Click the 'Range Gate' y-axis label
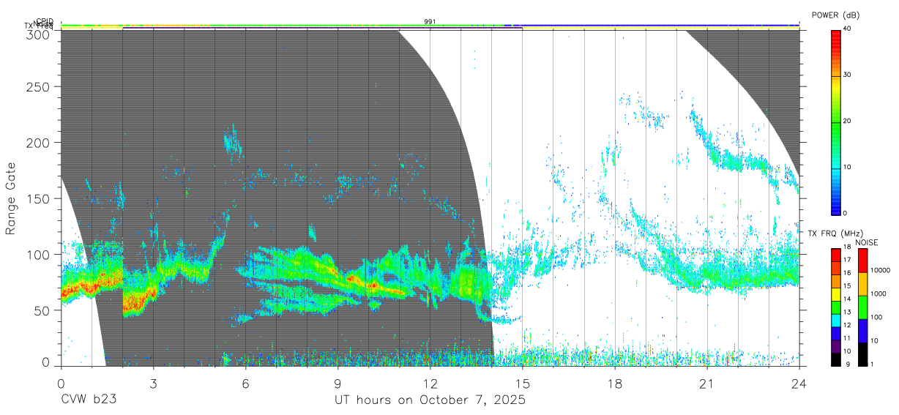The image size is (899, 415). tap(11, 199)
